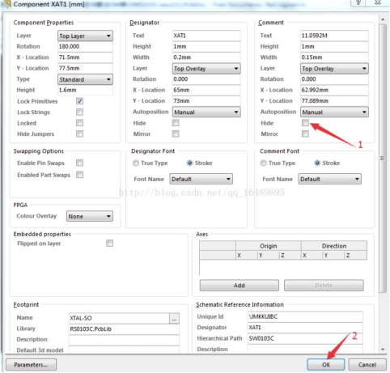Click the Rotation field showing 180.000
Screen dimensions: 390x373
coord(85,46)
